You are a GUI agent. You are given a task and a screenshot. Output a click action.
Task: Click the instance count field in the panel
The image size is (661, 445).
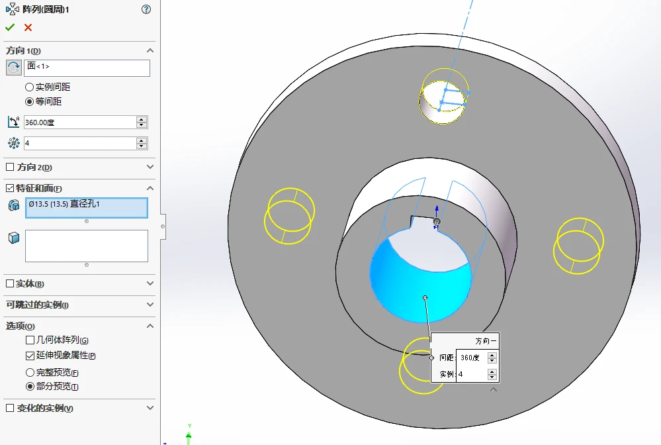(80, 144)
